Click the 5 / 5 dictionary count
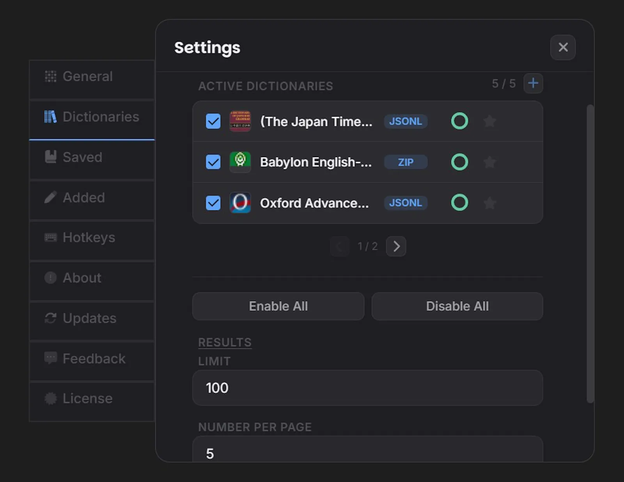The width and height of the screenshot is (624, 482). pos(503,83)
